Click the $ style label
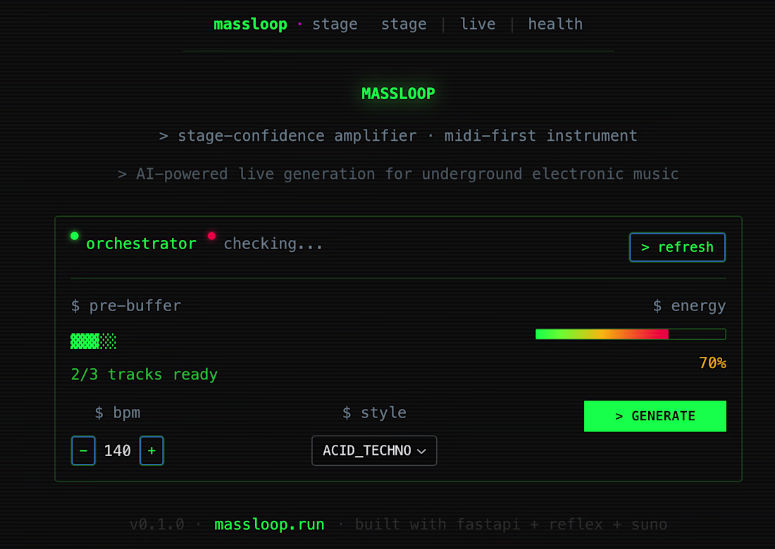Screen dimensions: 775x549 pos(374,412)
